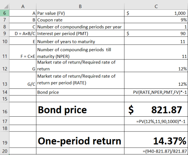Click the compounding periods value 1
The image size is (188, 155).
tap(156, 27)
